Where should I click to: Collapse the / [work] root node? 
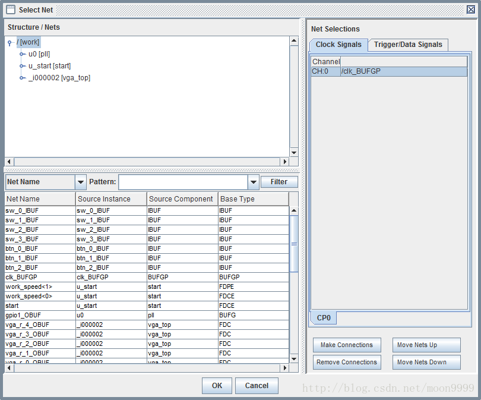[x=10, y=43]
